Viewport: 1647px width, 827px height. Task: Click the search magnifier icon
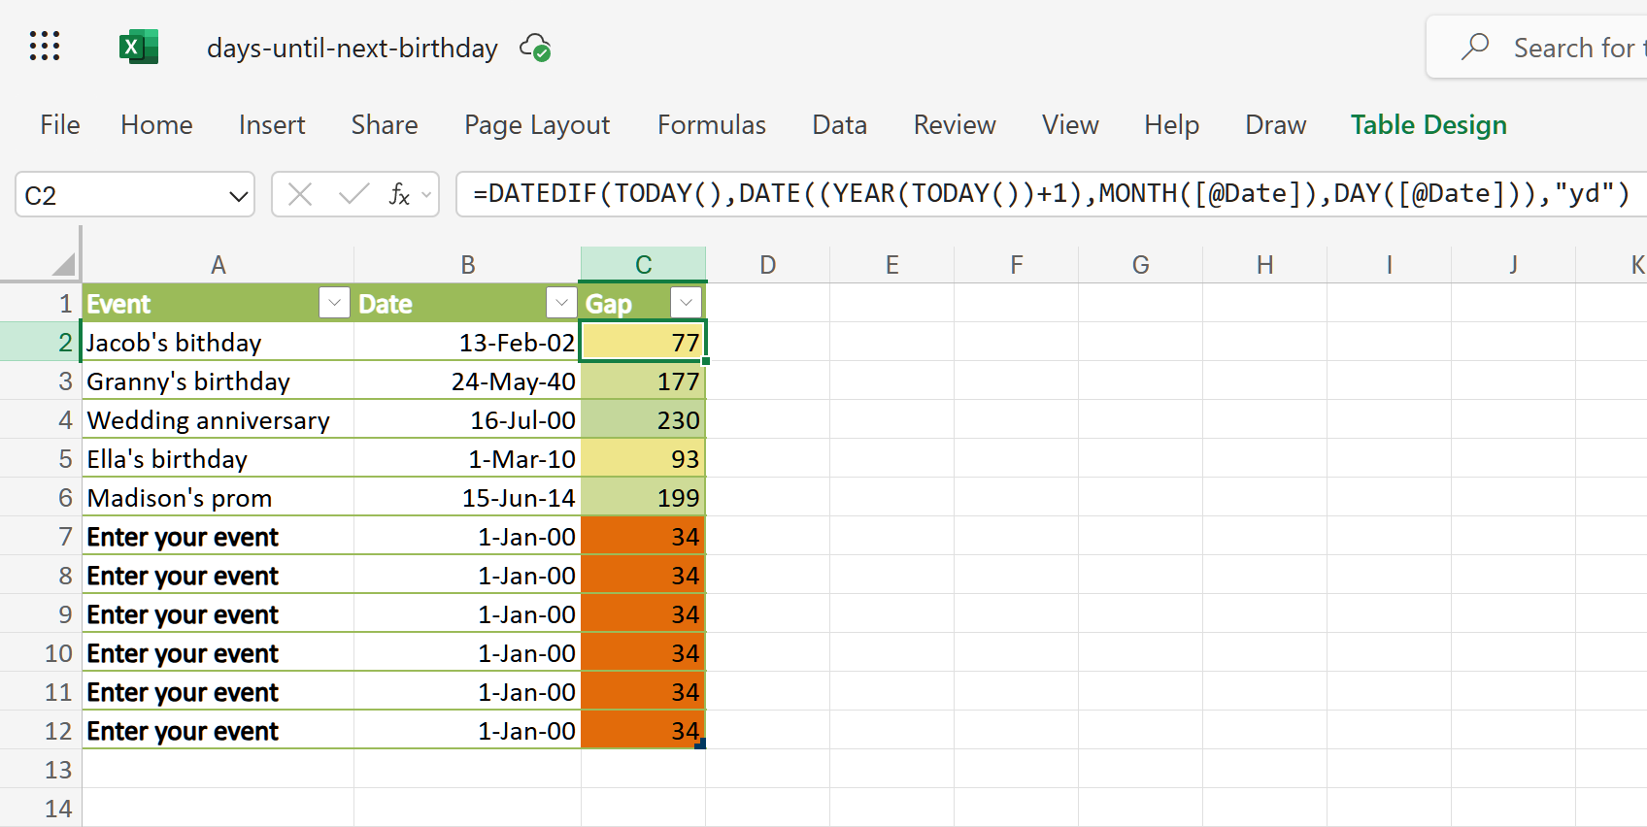point(1475,47)
